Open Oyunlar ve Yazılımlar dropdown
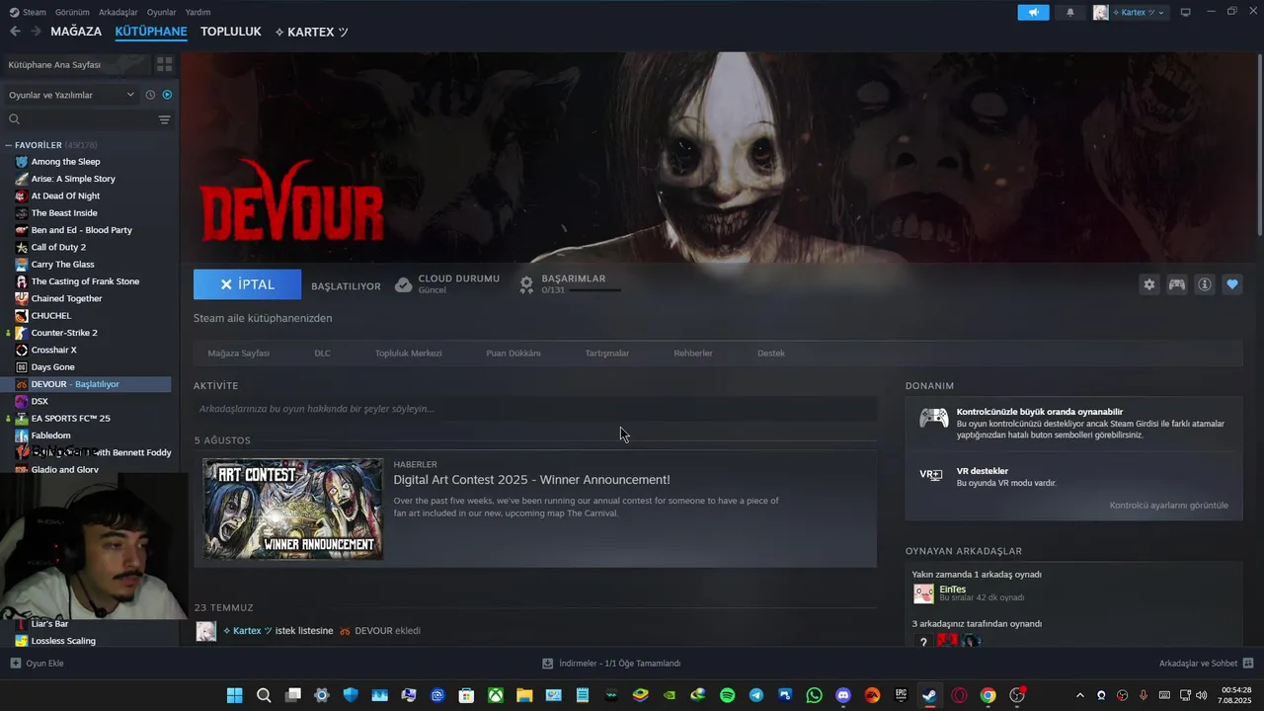Screen dimensions: 1264x711 [x=71, y=95]
